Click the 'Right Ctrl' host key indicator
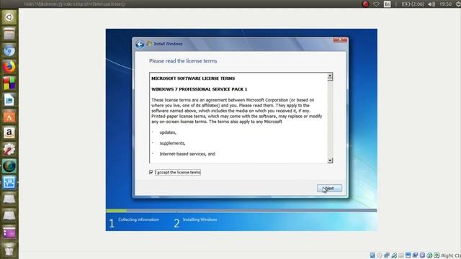The image size is (461, 259). click(451, 255)
